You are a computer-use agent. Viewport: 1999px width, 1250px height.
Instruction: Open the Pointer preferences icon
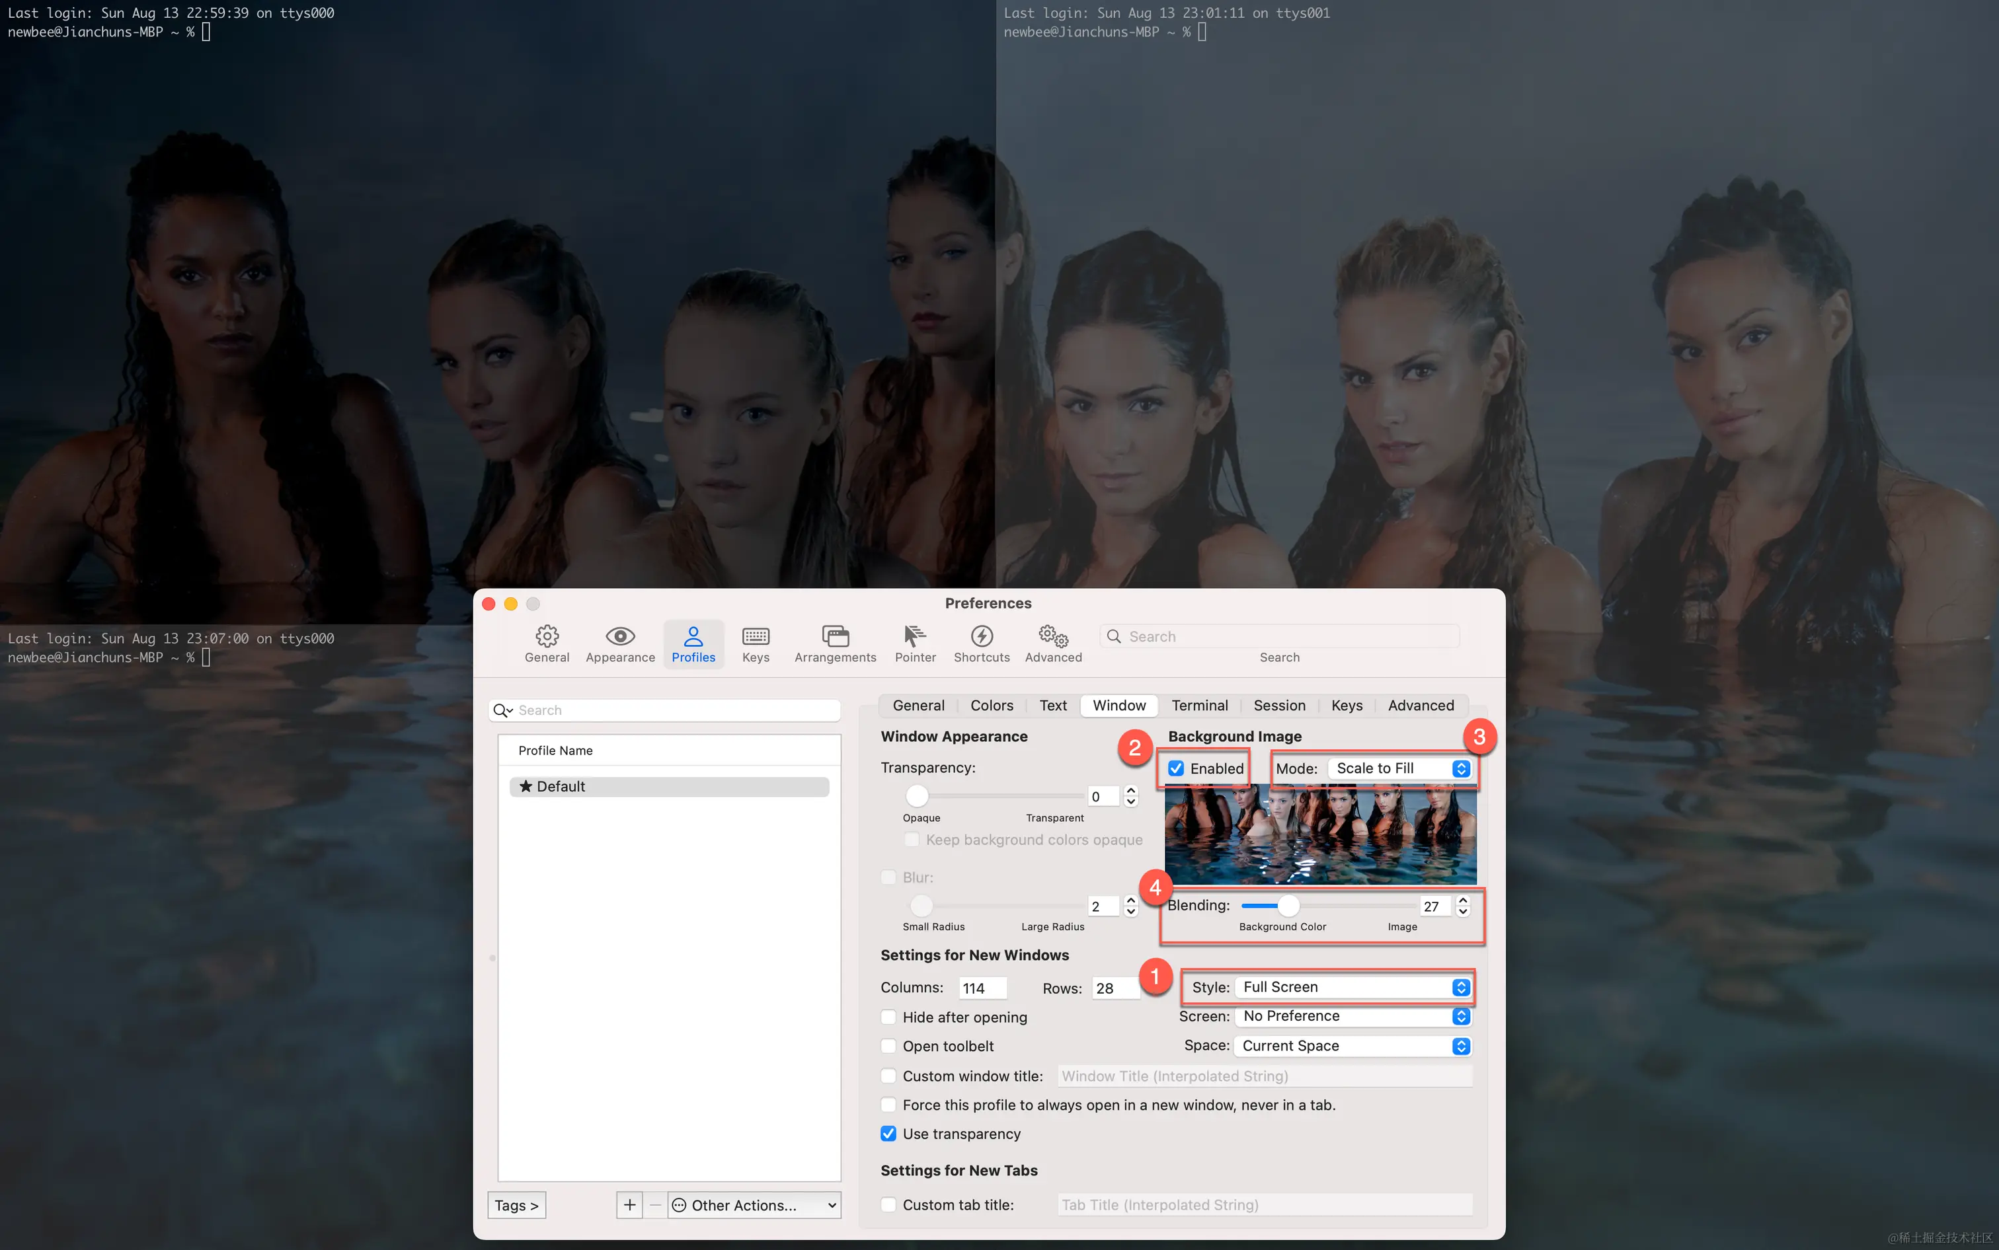pos(914,637)
